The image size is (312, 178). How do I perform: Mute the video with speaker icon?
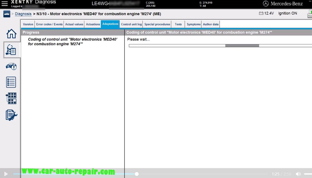pos(298,174)
